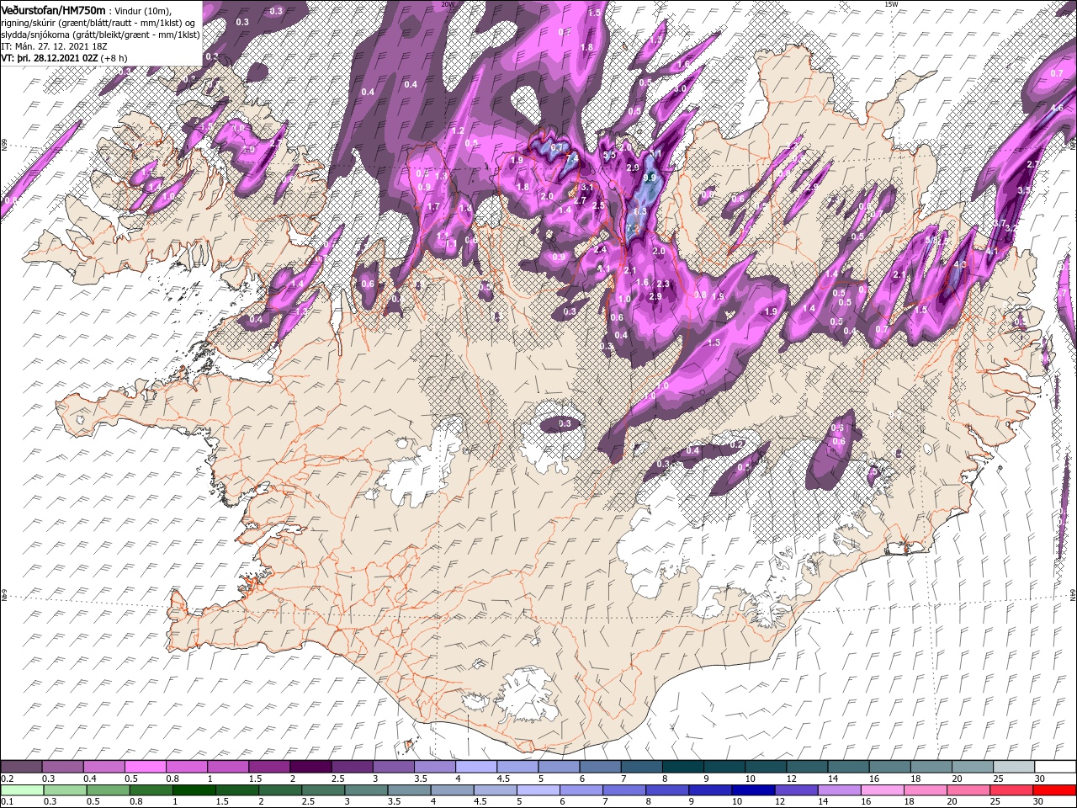The width and height of the screenshot is (1077, 808).
Task: Click the white upper legend swatch at 30
Action: [1055, 767]
